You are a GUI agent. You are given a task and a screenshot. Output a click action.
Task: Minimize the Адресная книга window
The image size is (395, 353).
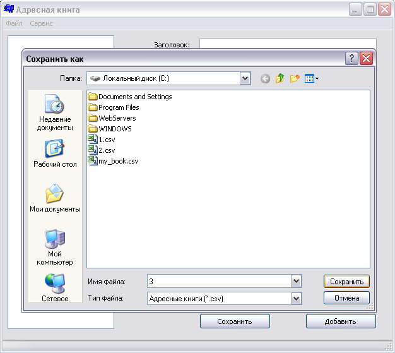pyautogui.click(x=355, y=9)
